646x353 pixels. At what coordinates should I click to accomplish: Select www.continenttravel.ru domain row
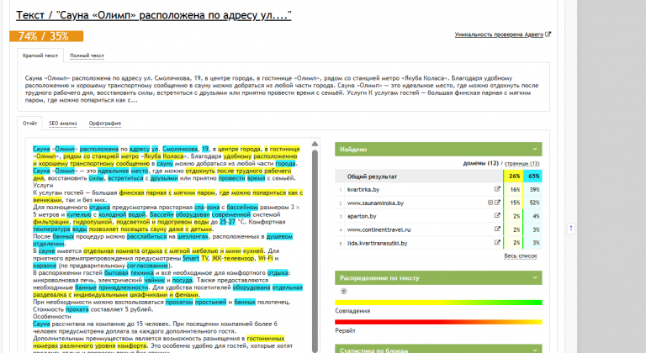click(438, 229)
